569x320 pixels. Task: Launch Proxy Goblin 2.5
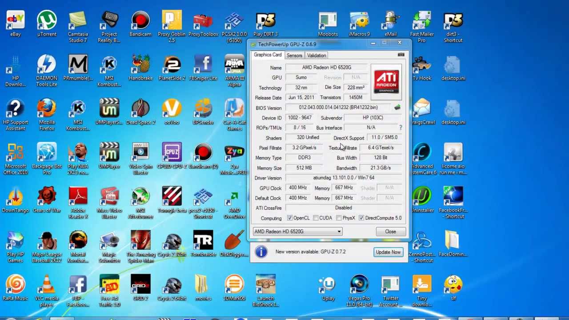coord(172,26)
